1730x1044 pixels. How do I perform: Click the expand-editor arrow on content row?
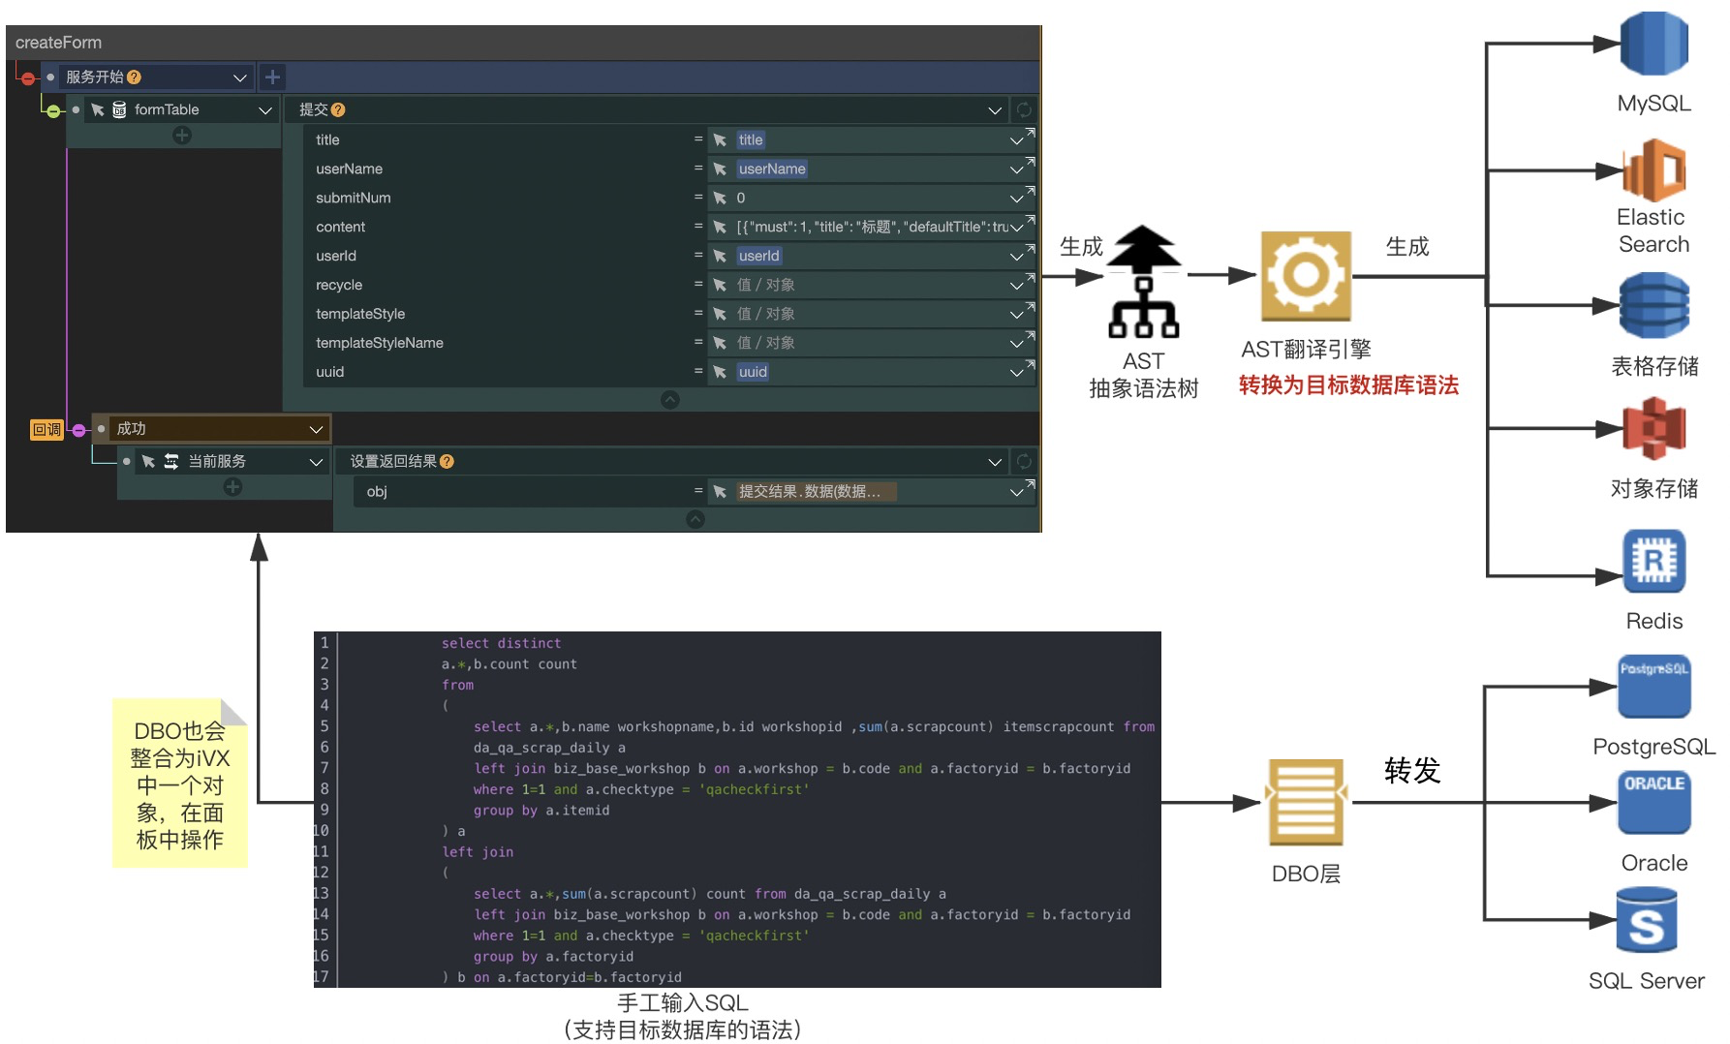click(1030, 220)
